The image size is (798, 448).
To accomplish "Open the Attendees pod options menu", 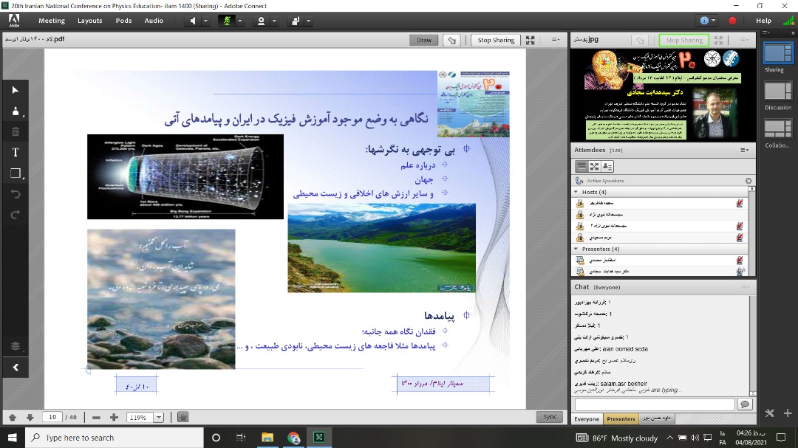I will 744,150.
